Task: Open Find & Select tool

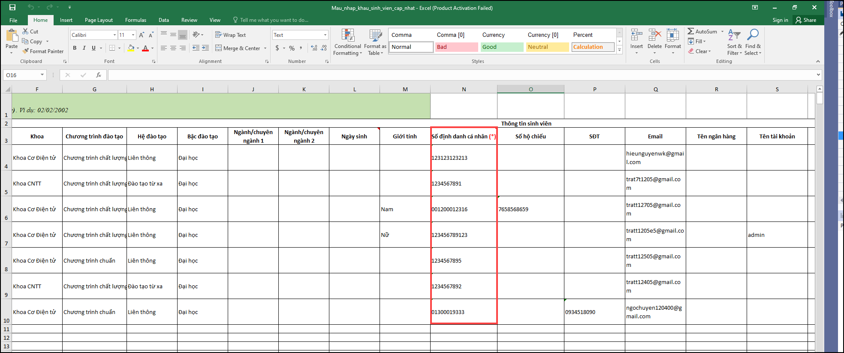Action: [753, 42]
